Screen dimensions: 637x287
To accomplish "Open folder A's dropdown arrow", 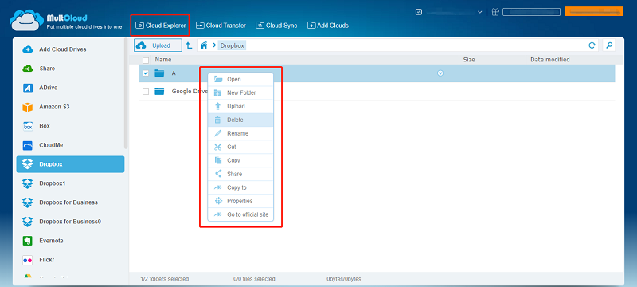I will coord(440,73).
